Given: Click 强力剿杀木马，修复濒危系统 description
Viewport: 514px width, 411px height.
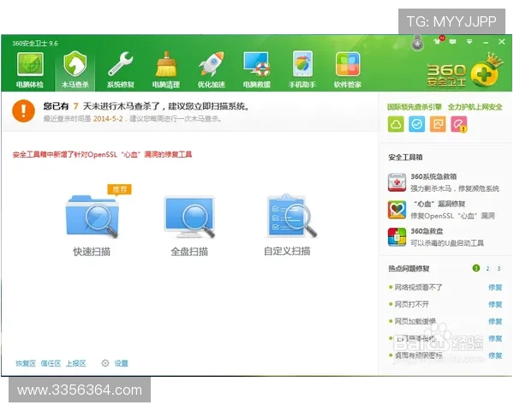Looking at the screenshot, I should [x=455, y=188].
